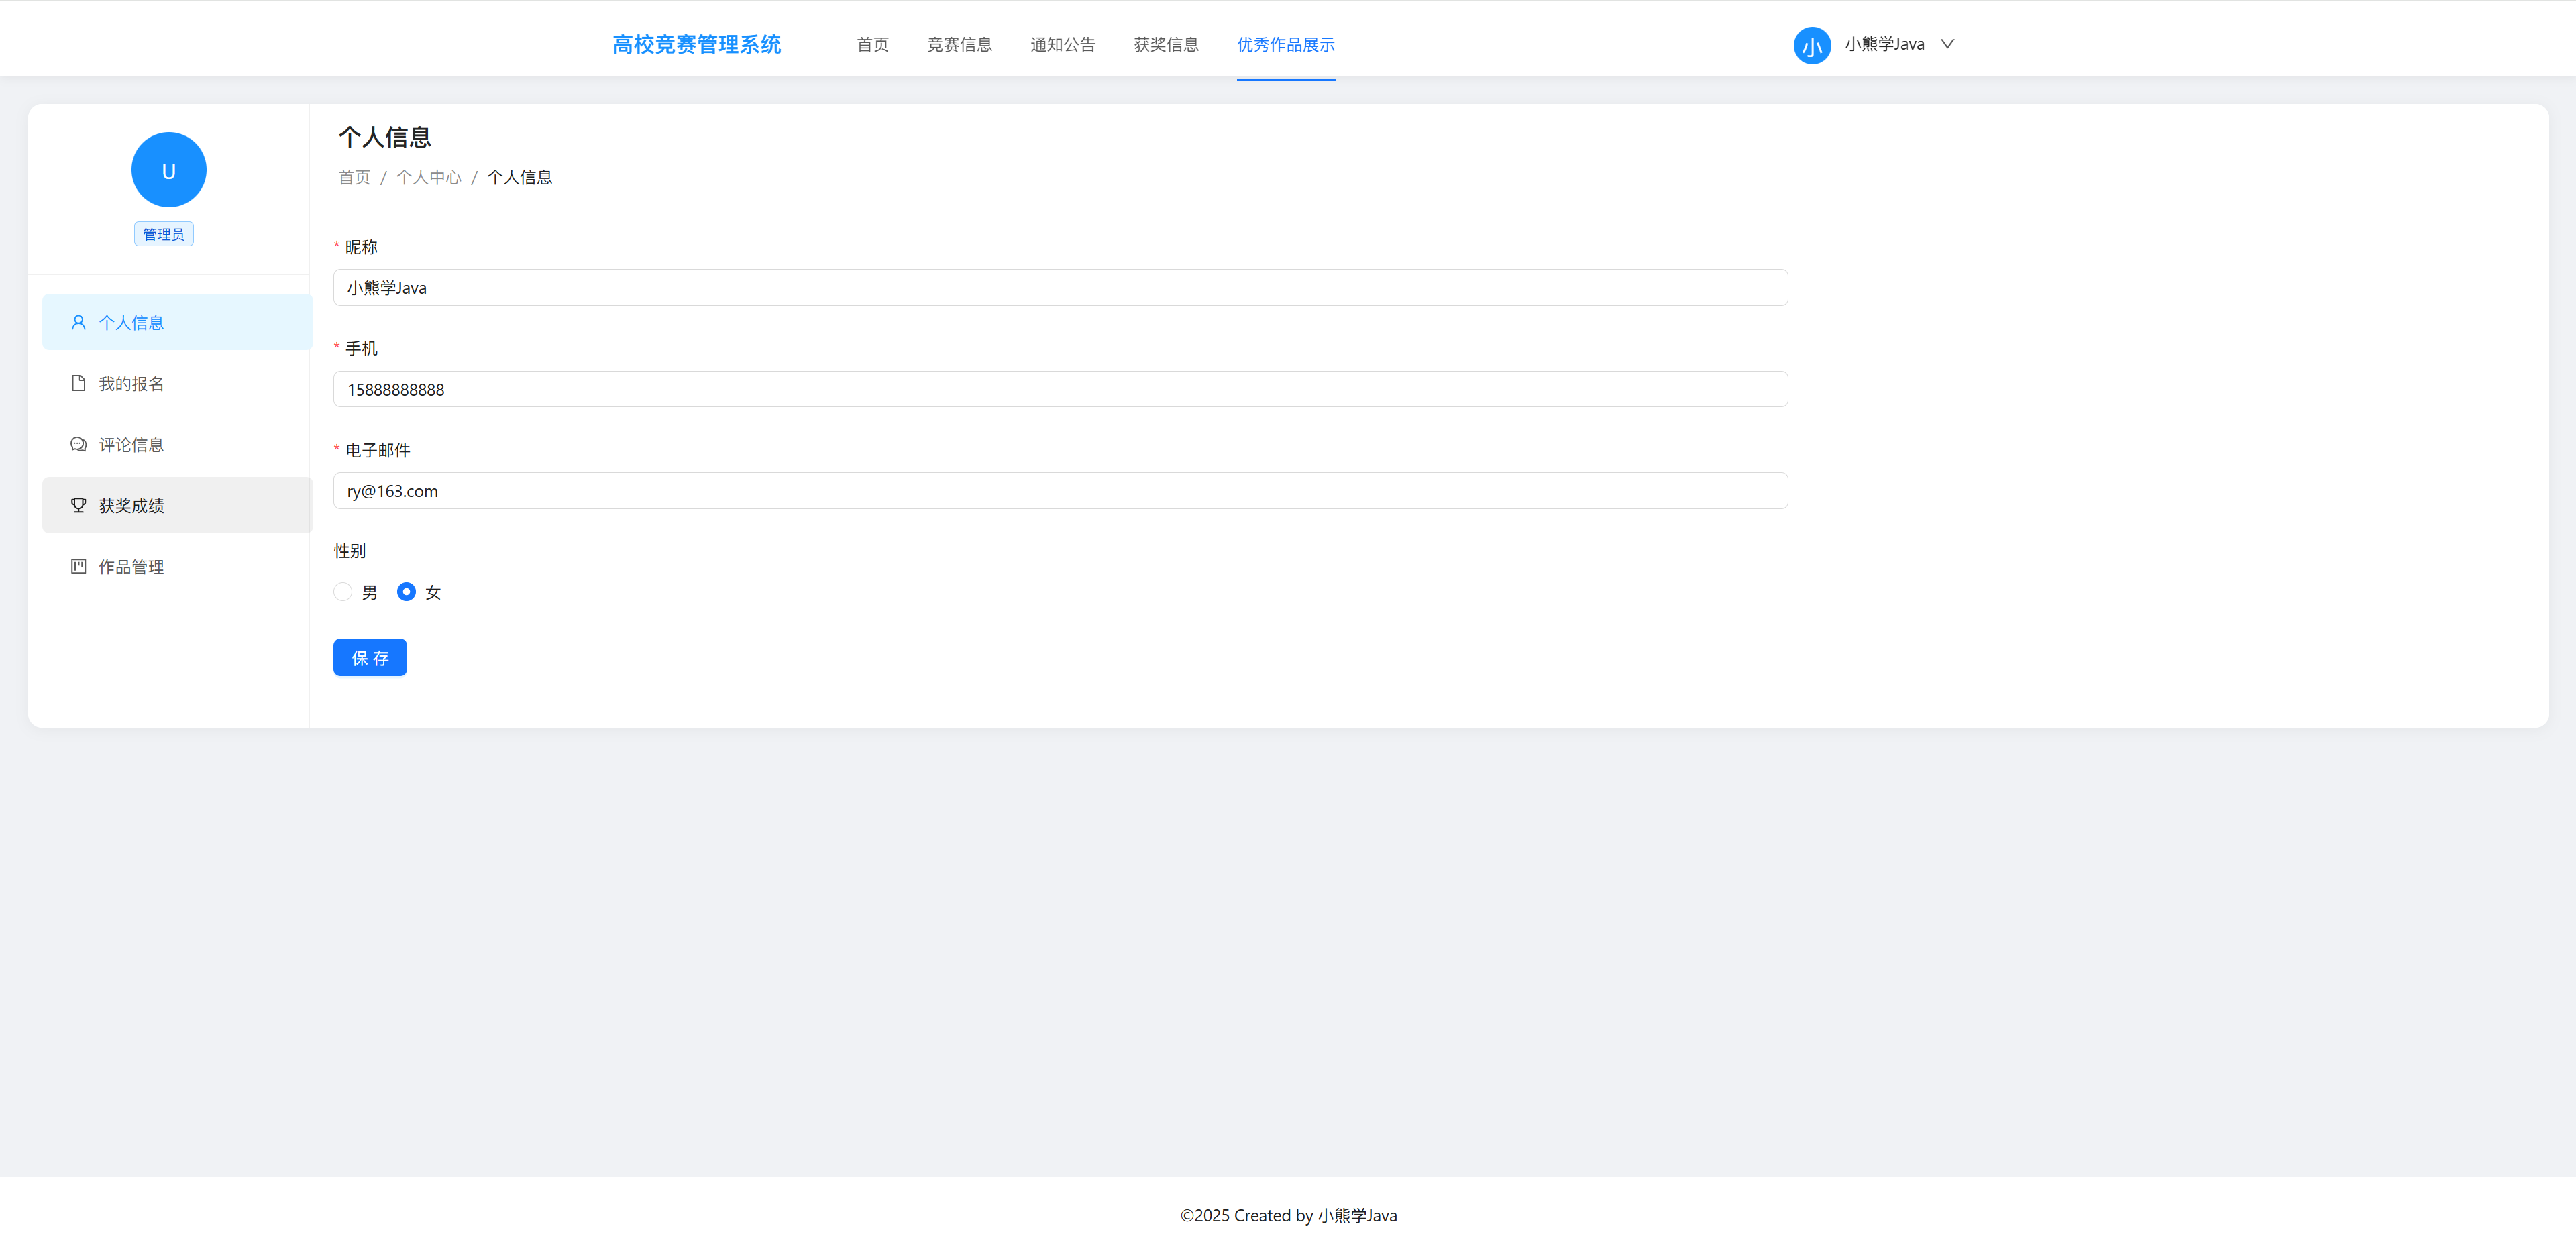Click the 个人信息 breadcrumb current item
The width and height of the screenshot is (2576, 1251).
point(519,177)
